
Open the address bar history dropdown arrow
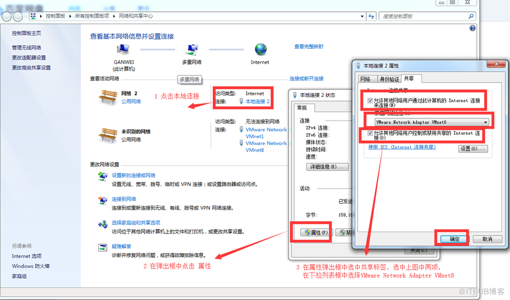[362, 16]
